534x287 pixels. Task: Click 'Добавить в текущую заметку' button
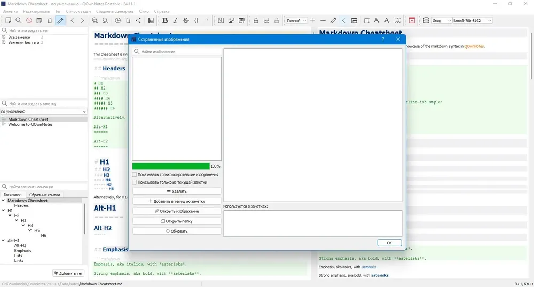pyautogui.click(x=177, y=201)
